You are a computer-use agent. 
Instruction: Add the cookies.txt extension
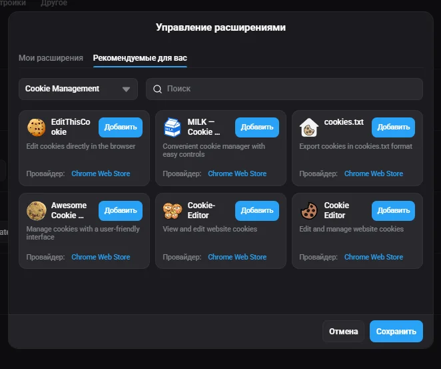click(393, 127)
